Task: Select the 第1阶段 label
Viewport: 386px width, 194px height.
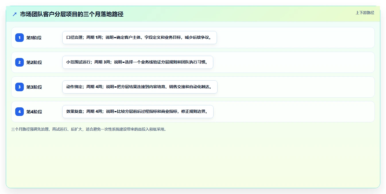Action: tap(34, 38)
